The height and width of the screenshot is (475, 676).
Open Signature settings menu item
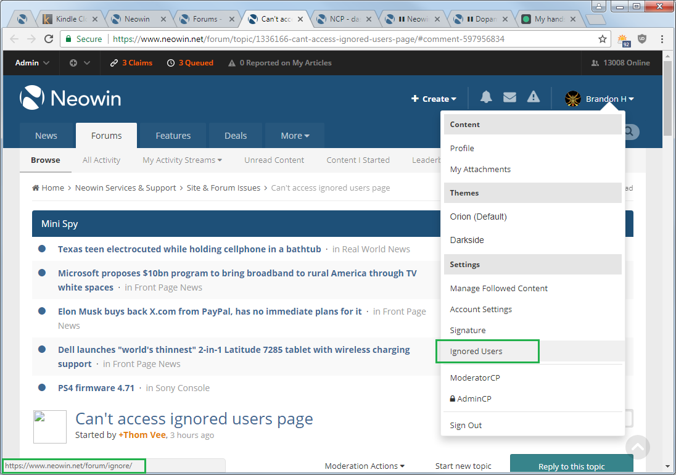[468, 331]
